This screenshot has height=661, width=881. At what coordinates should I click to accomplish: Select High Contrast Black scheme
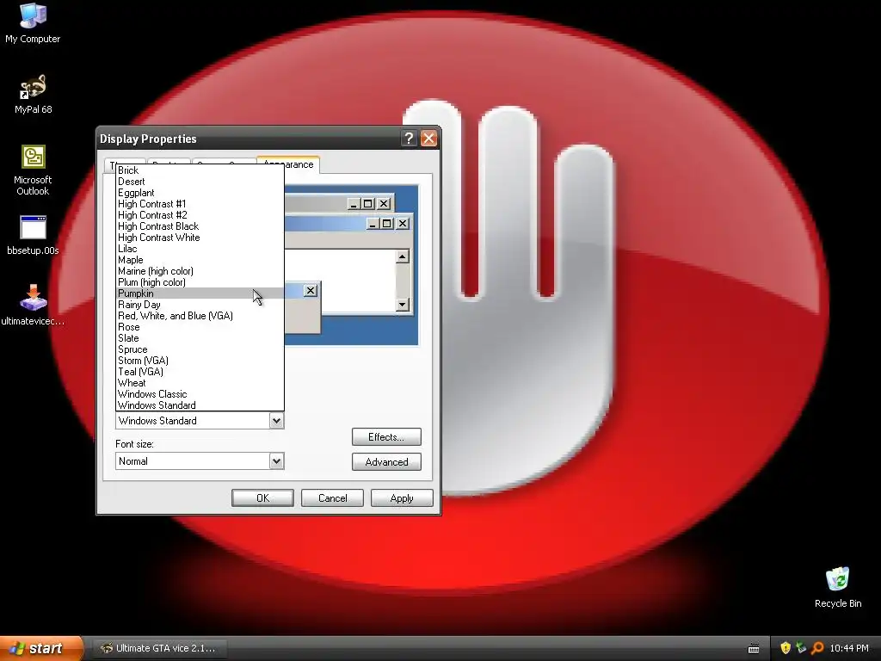[x=200, y=226]
